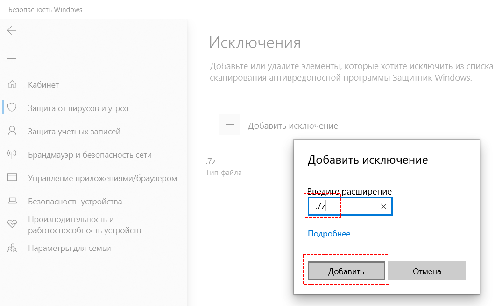Click the back arrow icon
This screenshot has height=306, width=502.
coord(12,31)
